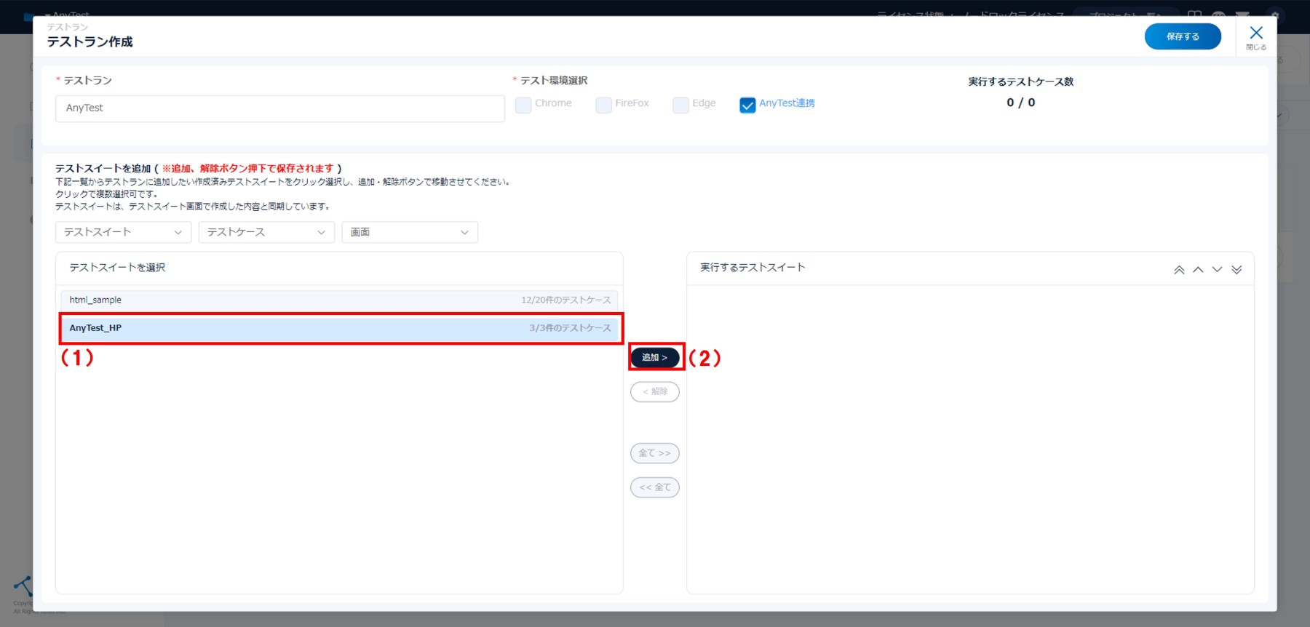The image size is (1310, 627).
Task: Click the 保存する save button
Action: [x=1183, y=36]
